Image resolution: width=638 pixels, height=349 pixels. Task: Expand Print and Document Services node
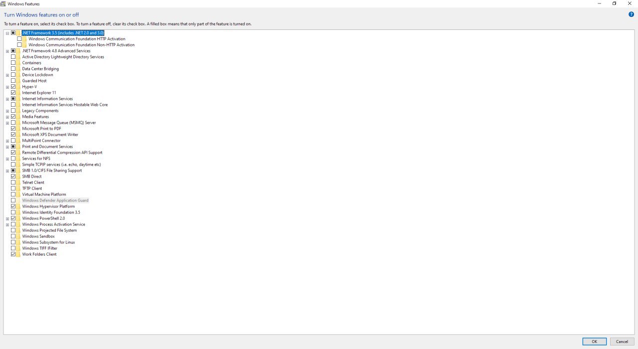click(x=7, y=147)
